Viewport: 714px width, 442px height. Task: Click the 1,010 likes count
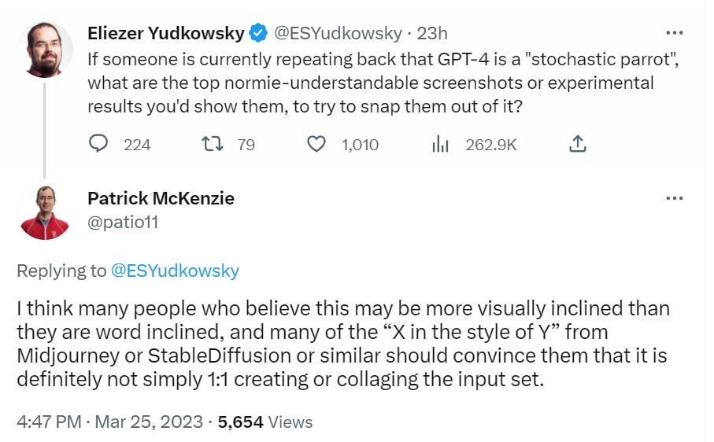[360, 145]
